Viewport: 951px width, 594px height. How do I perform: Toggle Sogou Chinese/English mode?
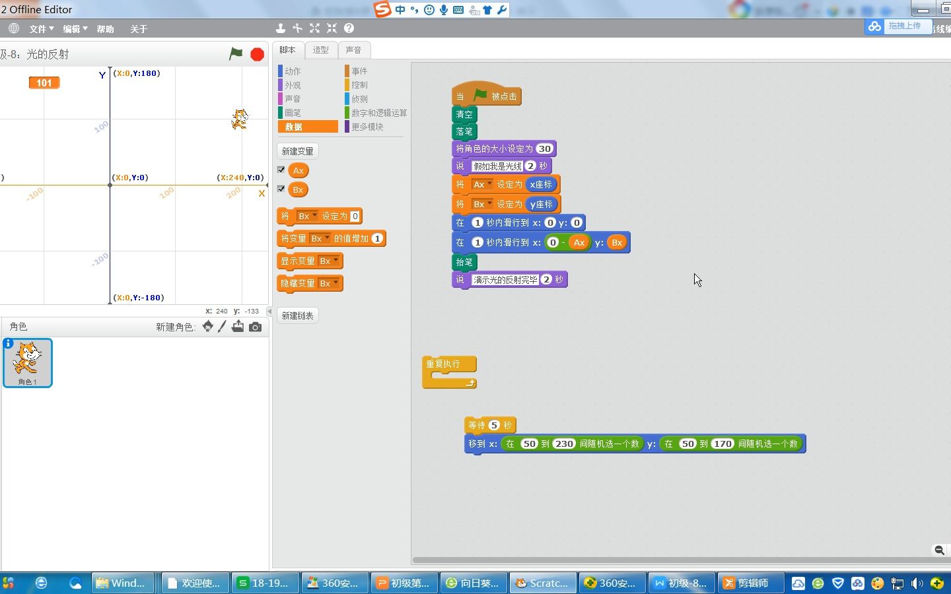(x=400, y=10)
